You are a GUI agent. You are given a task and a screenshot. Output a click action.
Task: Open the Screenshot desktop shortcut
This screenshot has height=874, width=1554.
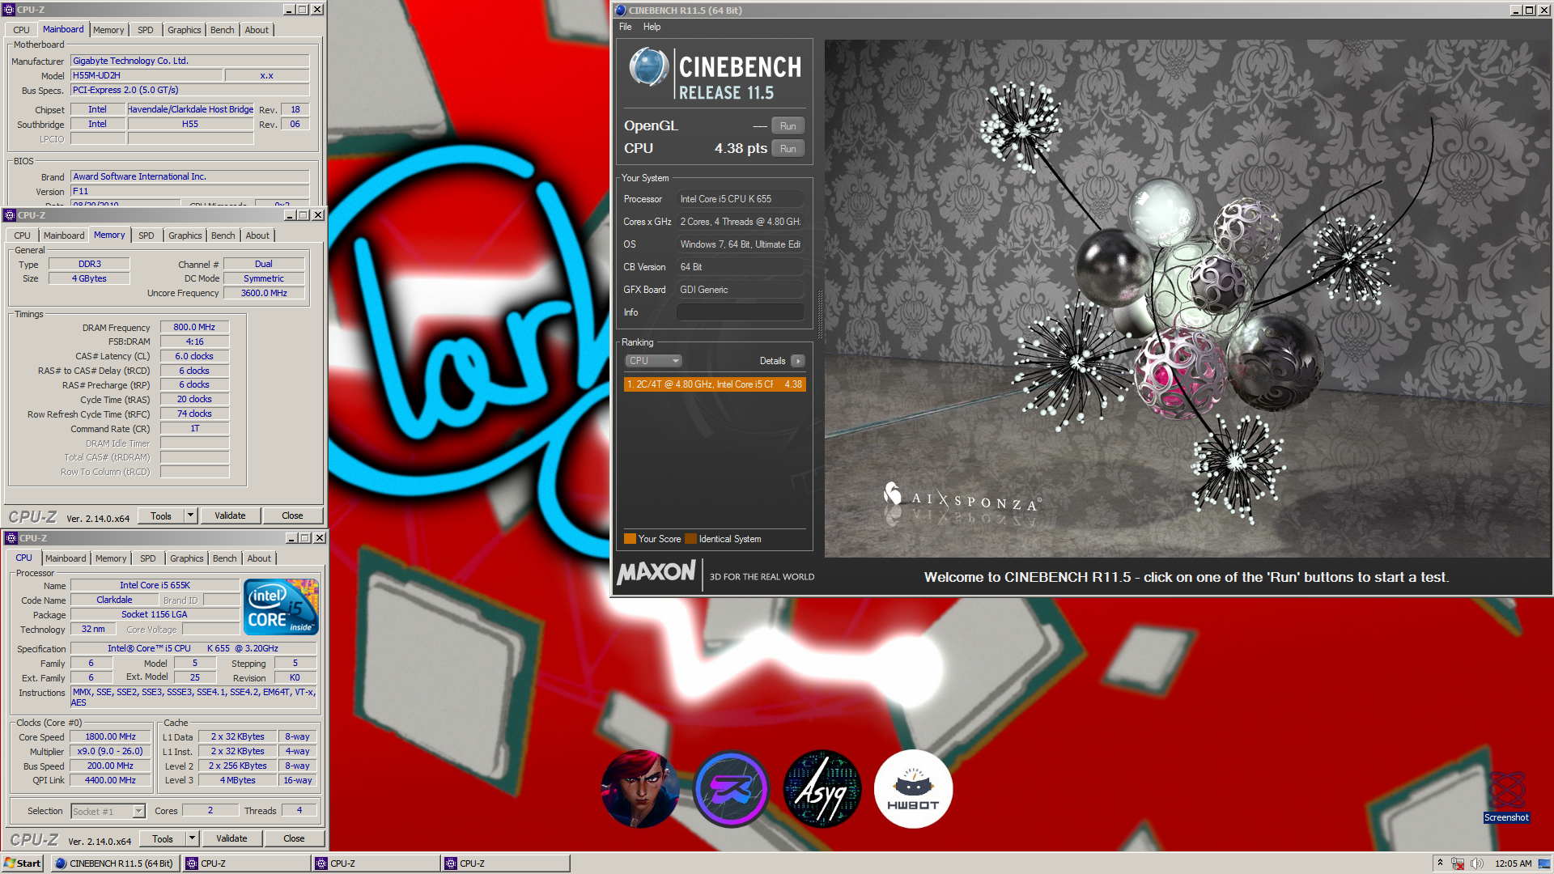tap(1506, 796)
